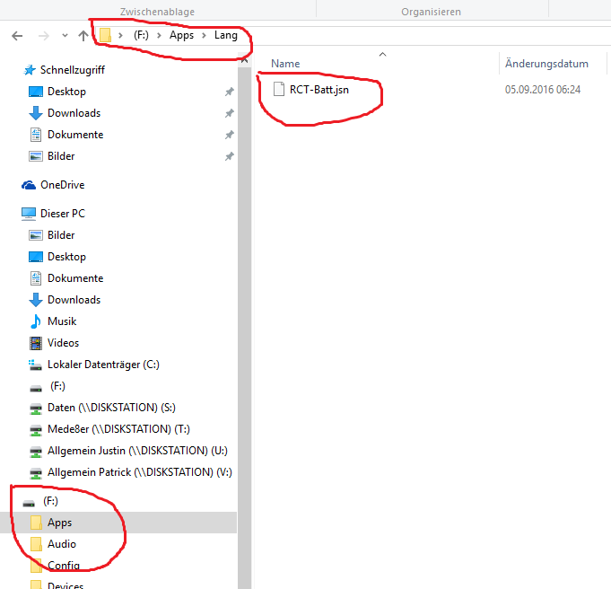Open recent locations dropdown arrow
Screen dimensions: 611x589
pos(65,36)
